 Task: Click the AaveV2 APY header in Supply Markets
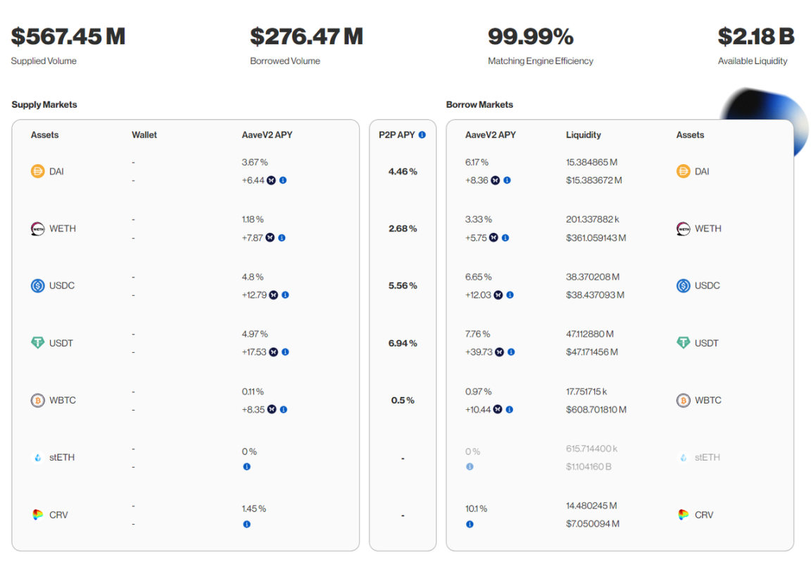[x=267, y=135]
